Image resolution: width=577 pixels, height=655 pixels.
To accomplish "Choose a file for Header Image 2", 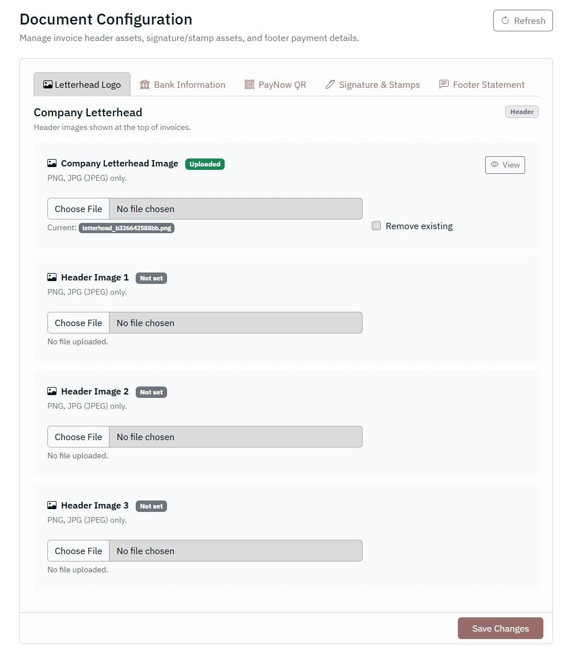I will (79, 437).
